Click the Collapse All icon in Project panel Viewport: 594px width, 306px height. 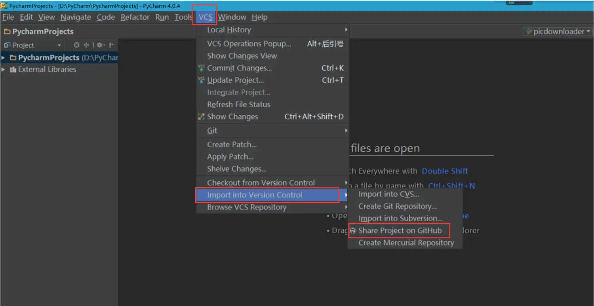click(x=86, y=45)
